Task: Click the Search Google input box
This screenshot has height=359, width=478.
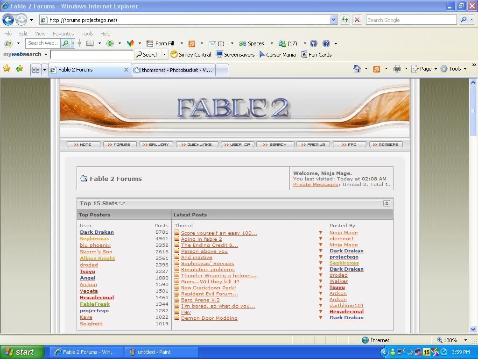Action: (x=411, y=20)
